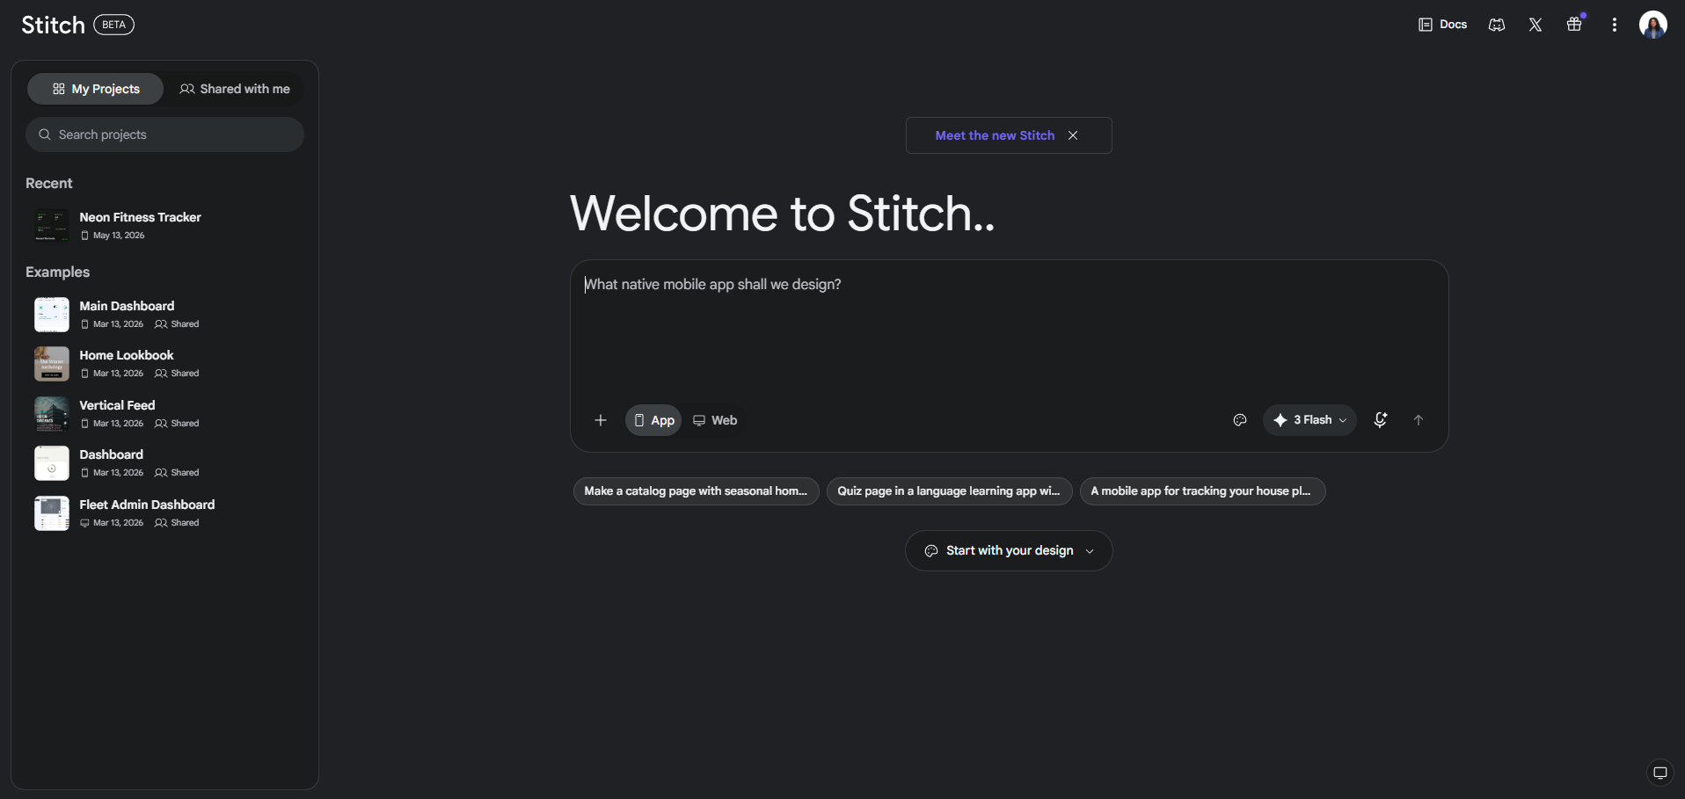Open the X (Twitter) icon link
This screenshot has width=1685, height=799.
click(x=1535, y=25)
